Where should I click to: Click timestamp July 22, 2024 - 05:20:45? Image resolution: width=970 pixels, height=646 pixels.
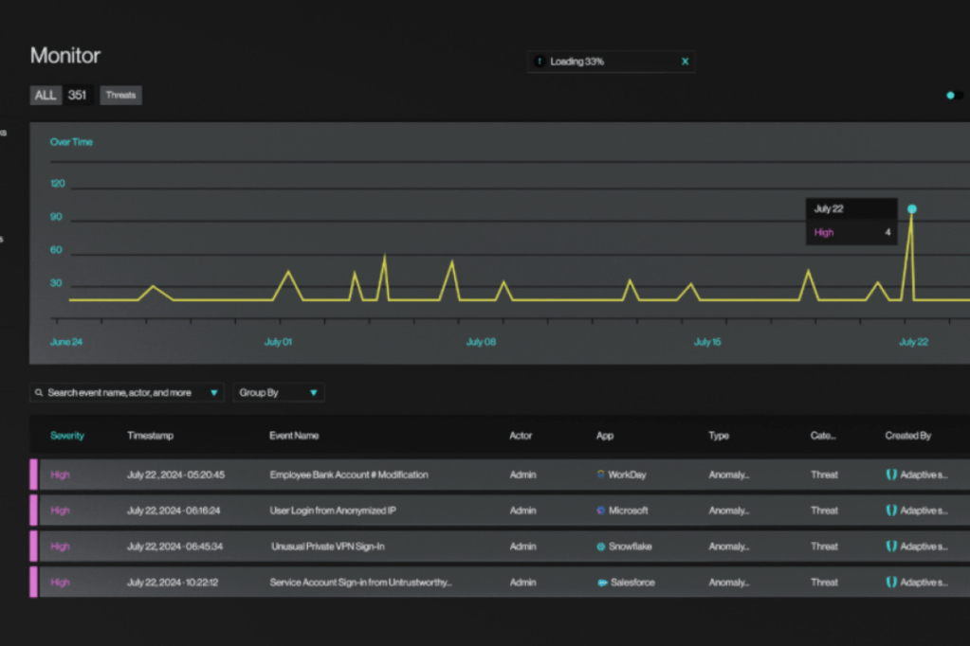click(175, 475)
